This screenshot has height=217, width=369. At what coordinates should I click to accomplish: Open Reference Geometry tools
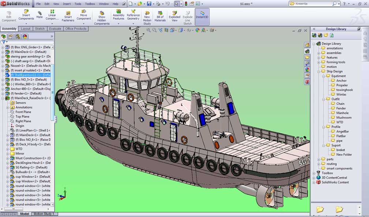134,14
